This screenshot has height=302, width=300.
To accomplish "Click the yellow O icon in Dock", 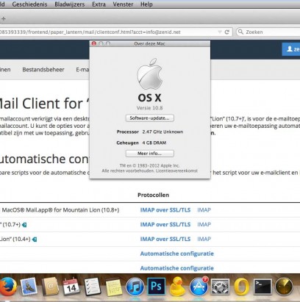I will (241, 287).
